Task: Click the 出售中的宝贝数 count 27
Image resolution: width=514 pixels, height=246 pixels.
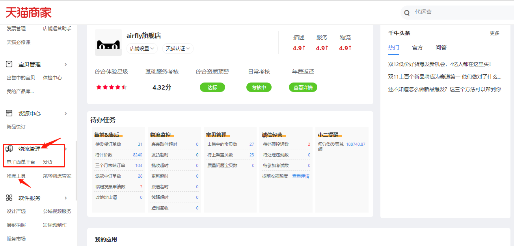Action: point(251,144)
